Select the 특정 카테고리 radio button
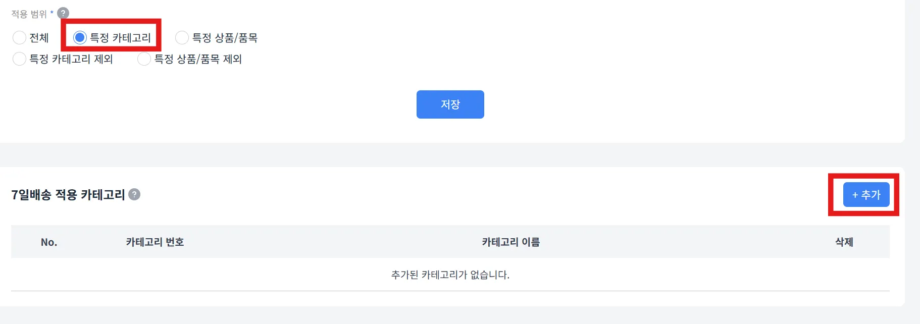This screenshot has height=324, width=920. [80, 38]
